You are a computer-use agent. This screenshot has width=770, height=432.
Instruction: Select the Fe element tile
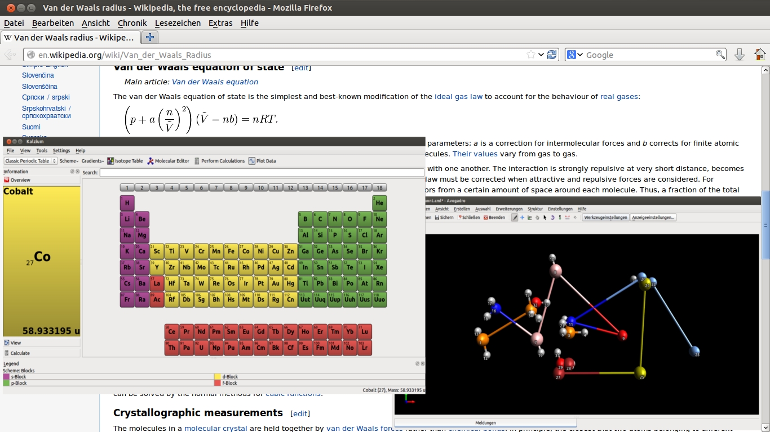click(x=231, y=251)
